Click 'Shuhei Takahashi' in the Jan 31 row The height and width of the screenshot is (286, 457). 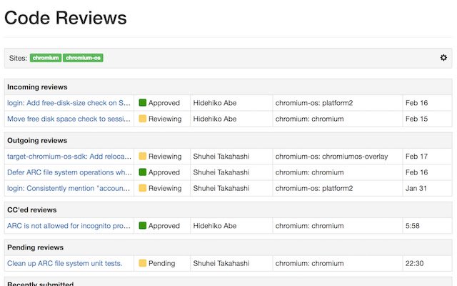(x=221, y=188)
